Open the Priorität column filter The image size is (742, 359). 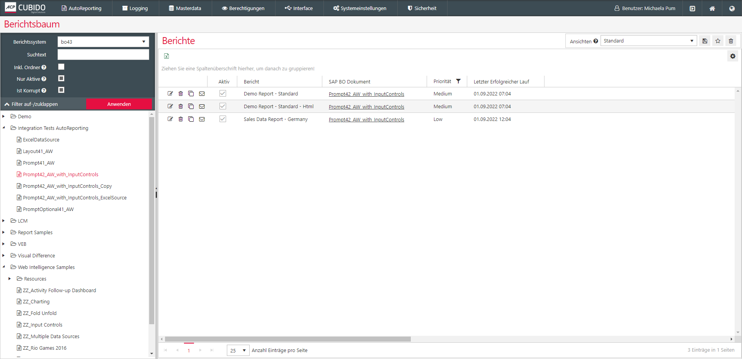tap(458, 81)
